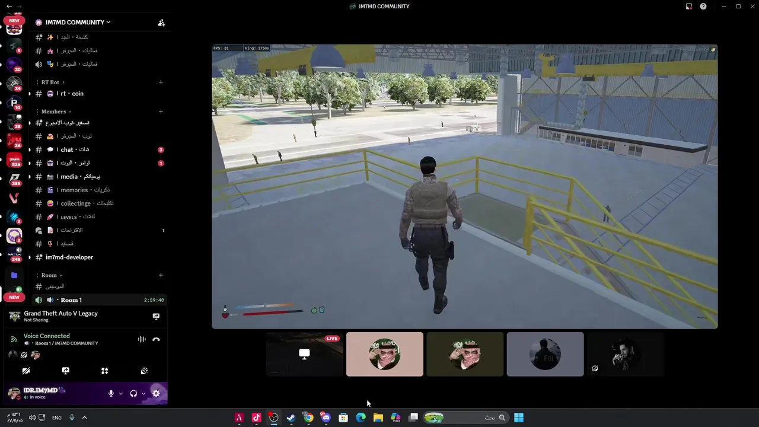
Task: Select the FBI avatar participant tile
Action: coord(545,354)
